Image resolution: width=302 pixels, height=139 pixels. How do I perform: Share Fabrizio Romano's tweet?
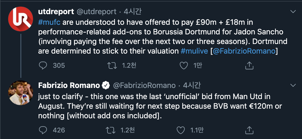click(x=249, y=130)
